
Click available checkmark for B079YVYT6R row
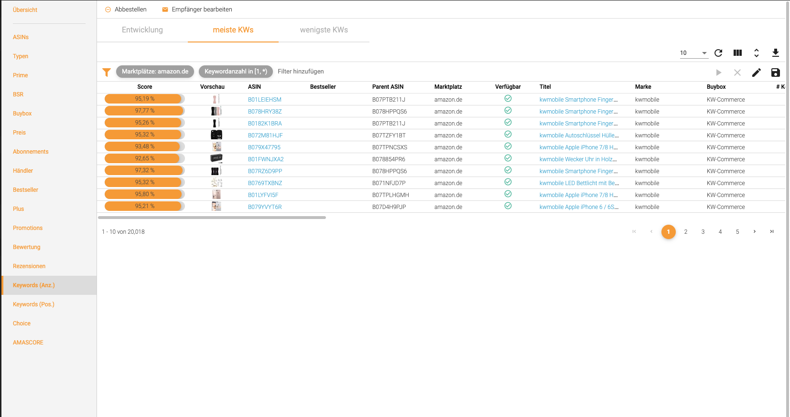[x=508, y=206]
